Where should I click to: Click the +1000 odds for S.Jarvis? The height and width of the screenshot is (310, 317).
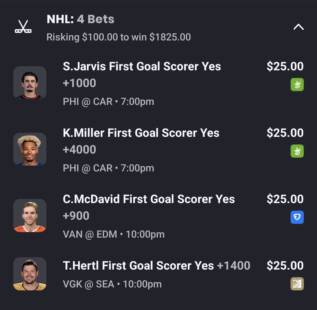[80, 83]
